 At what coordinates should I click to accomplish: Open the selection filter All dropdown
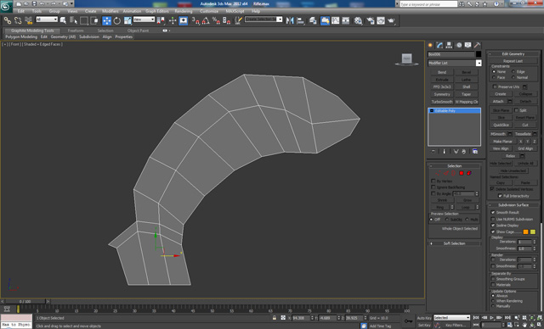(47, 20)
